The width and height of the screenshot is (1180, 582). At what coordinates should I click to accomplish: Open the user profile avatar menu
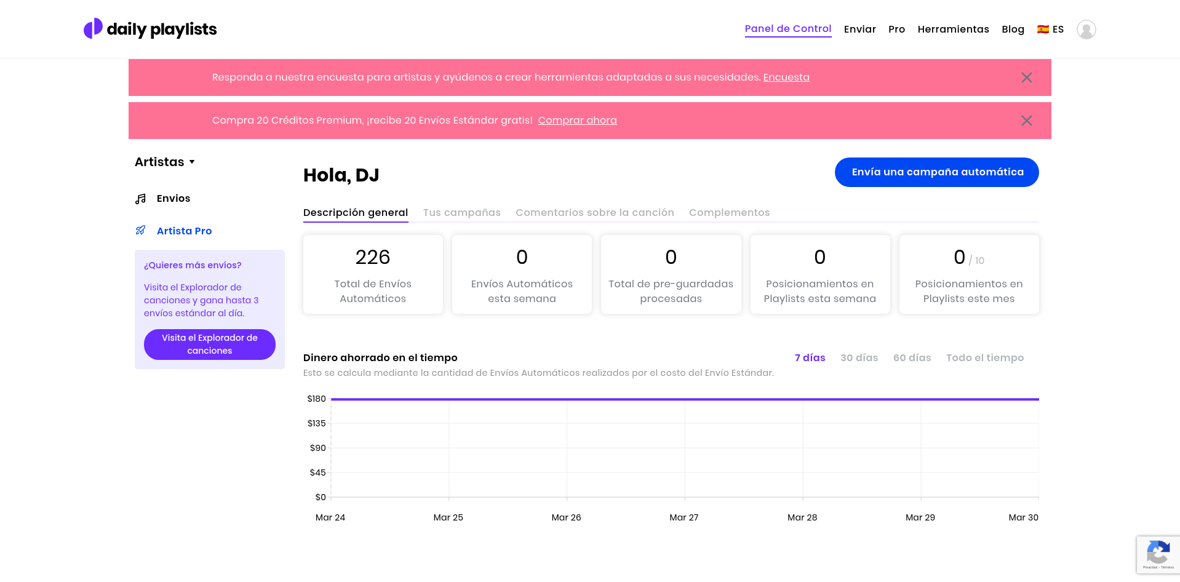pos(1086,30)
